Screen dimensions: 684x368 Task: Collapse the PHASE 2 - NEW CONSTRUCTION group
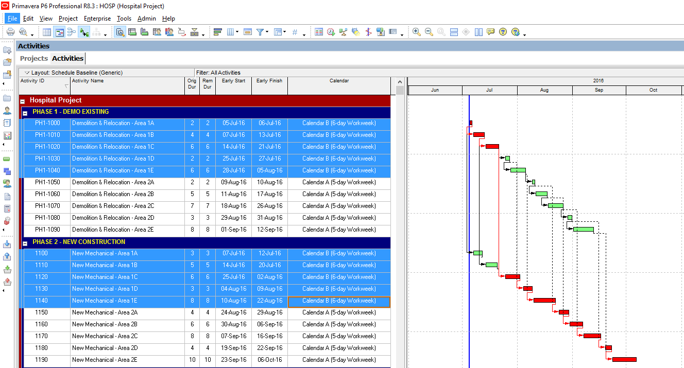[25, 242]
